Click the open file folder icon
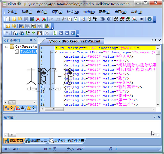The image size is (164, 154). tap(14, 19)
